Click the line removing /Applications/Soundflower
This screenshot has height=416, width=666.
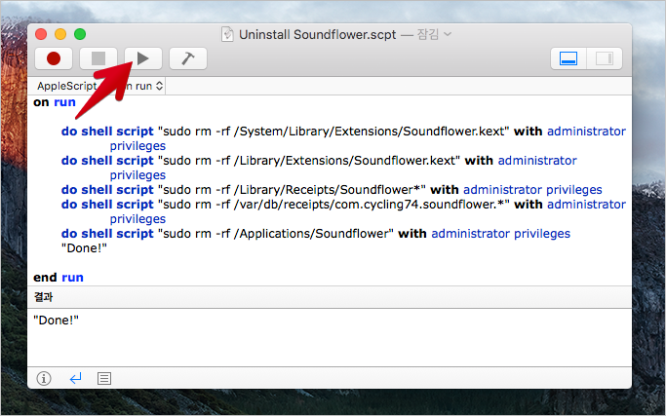[316, 234]
